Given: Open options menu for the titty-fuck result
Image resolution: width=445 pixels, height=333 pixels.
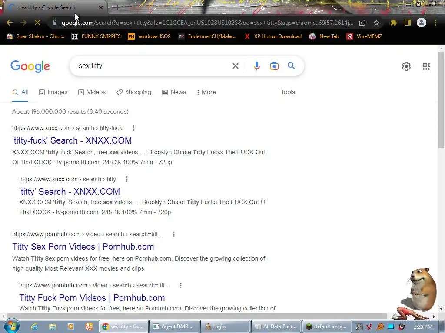Looking at the screenshot, I should click(x=133, y=128).
